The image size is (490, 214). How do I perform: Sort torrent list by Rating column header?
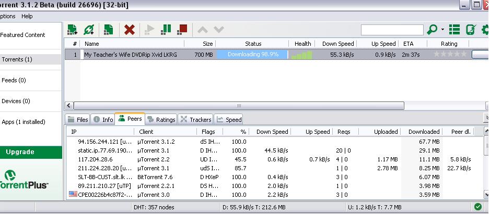tap(449, 44)
